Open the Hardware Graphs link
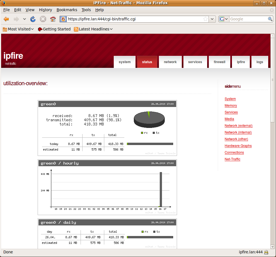This screenshot has height=257, width=276. [238, 146]
